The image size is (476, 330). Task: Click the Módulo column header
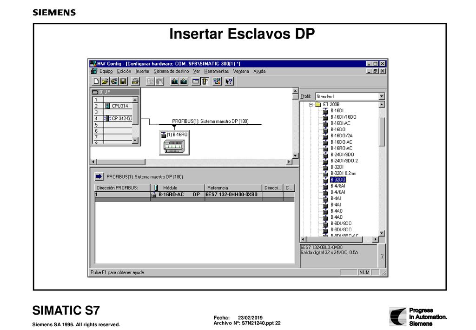point(178,188)
